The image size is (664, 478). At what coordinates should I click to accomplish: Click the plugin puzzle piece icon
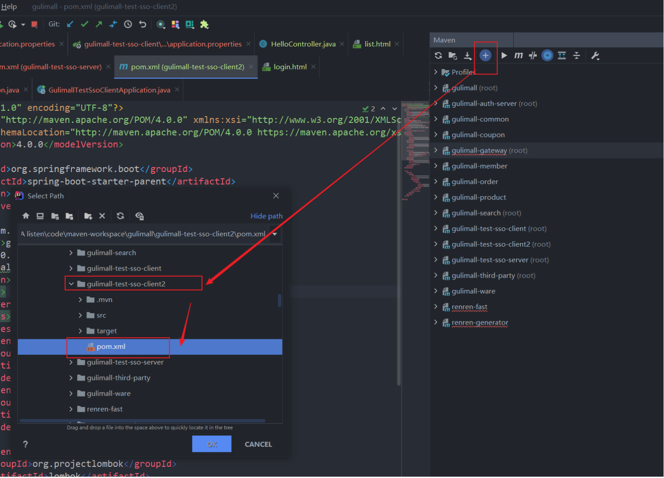pos(204,24)
